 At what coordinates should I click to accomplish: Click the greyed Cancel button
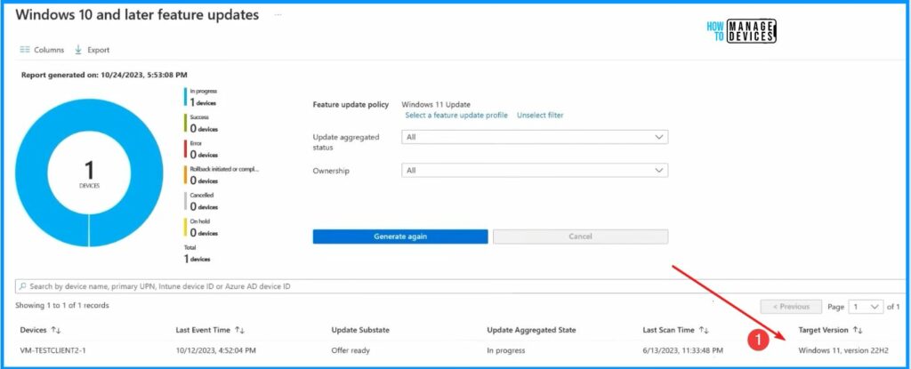(580, 237)
